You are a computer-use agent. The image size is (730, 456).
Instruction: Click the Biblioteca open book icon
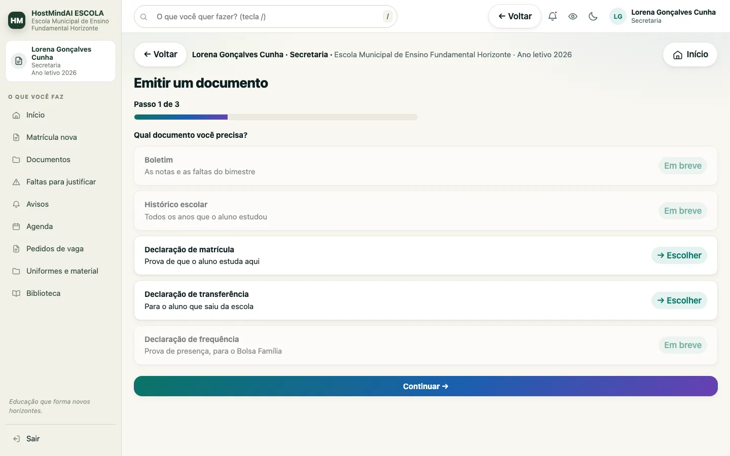(x=16, y=293)
